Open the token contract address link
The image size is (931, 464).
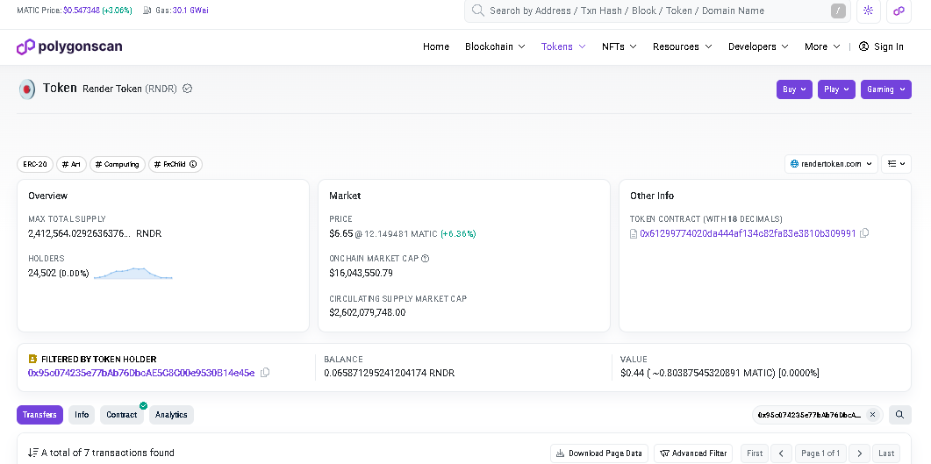748,234
